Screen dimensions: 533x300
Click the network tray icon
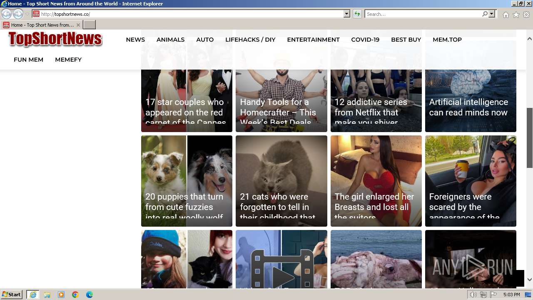(x=483, y=295)
